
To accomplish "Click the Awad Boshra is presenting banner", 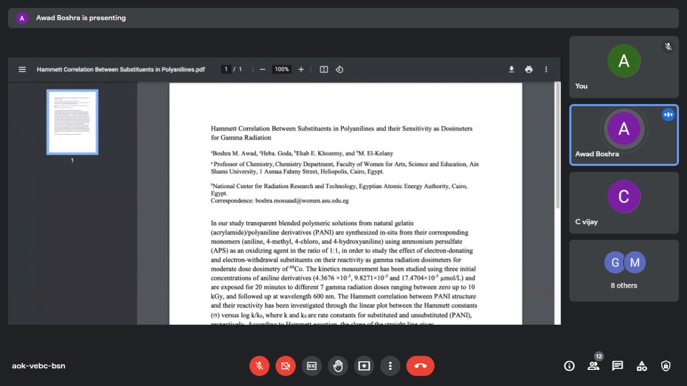I will tap(343, 18).
